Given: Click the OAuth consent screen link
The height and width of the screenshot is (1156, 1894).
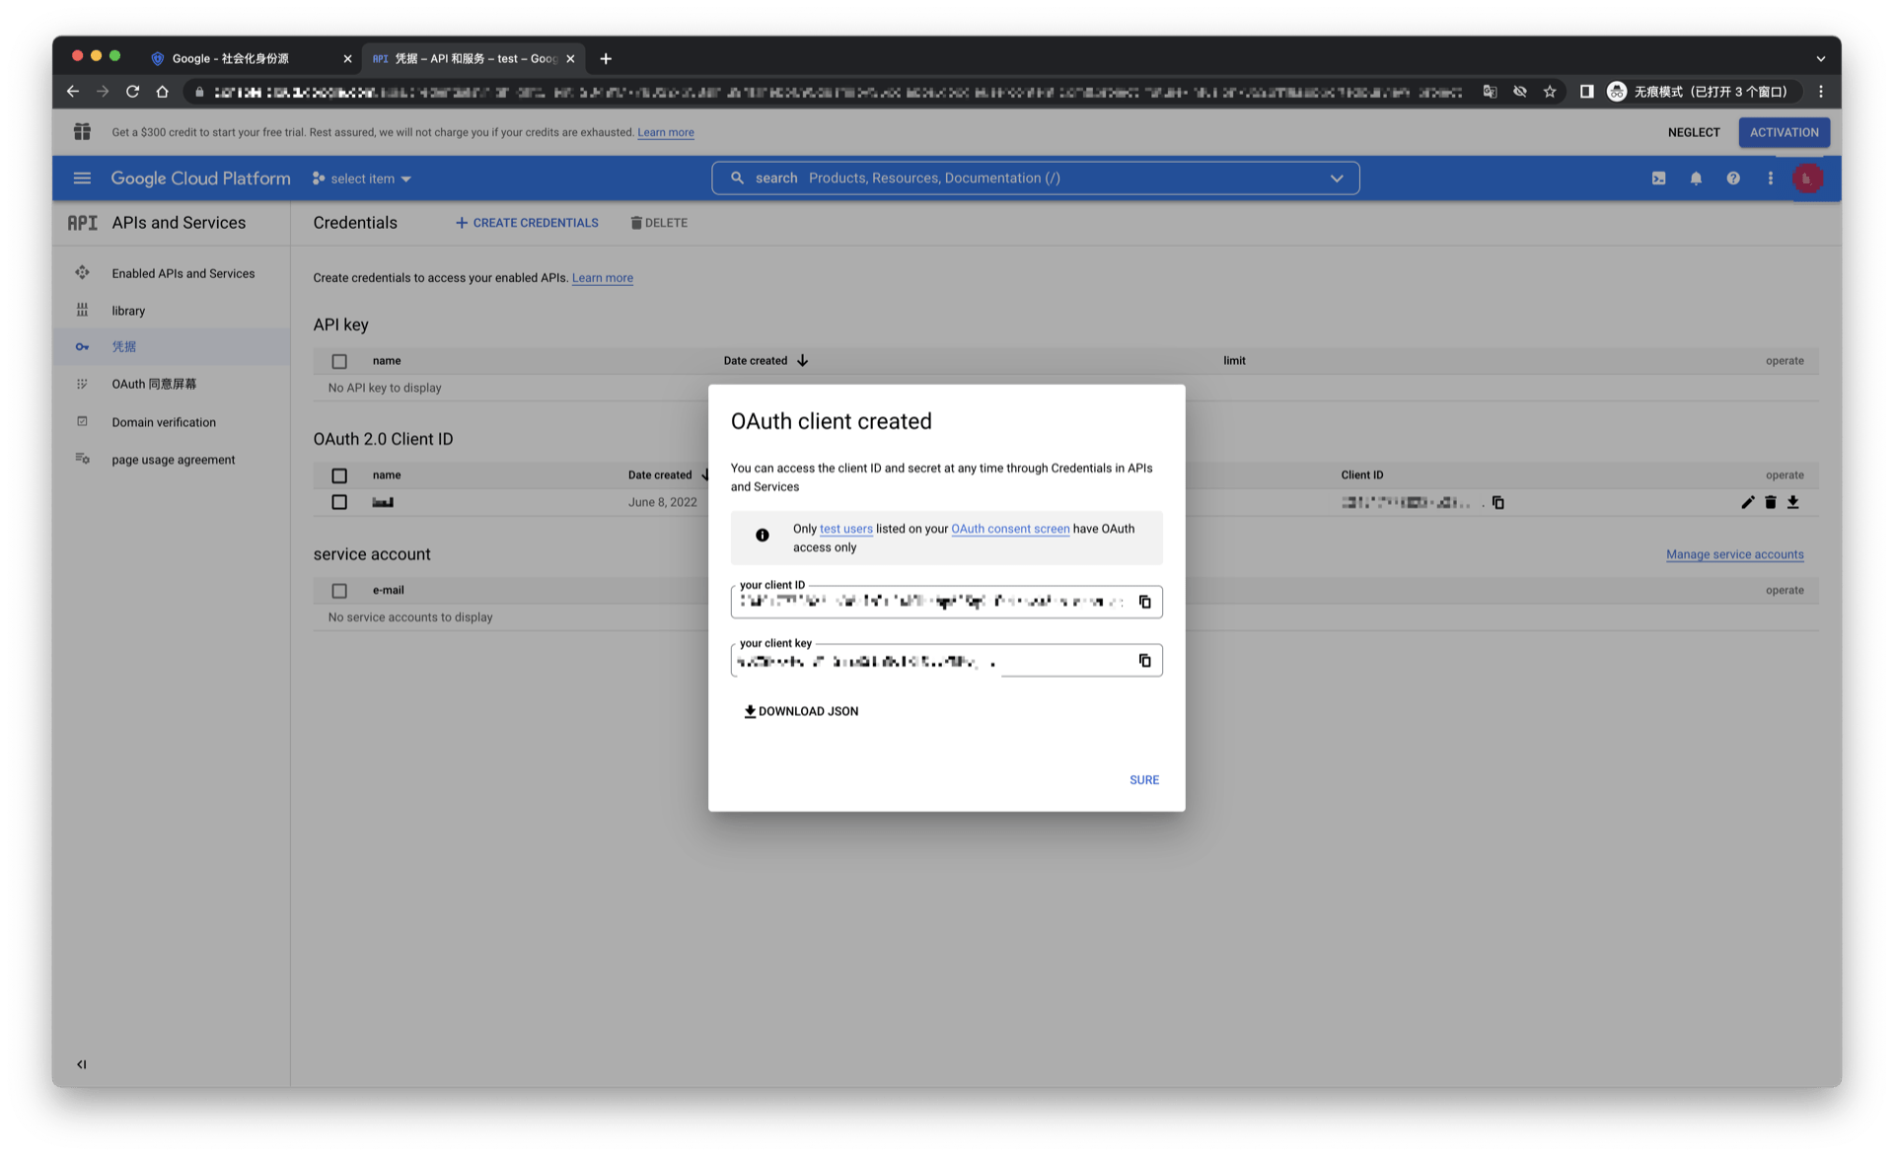Looking at the screenshot, I should pos(1009,529).
